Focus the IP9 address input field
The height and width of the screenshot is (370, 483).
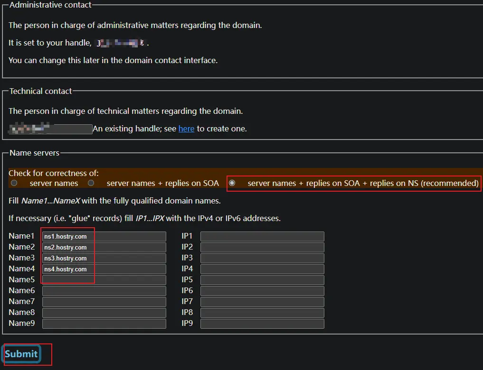[262, 324]
